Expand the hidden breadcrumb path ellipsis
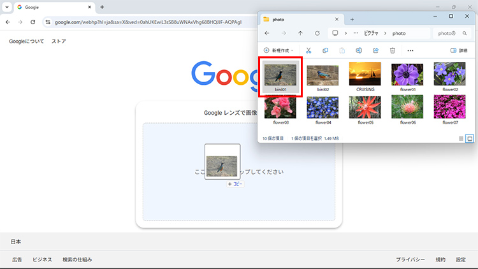478x269 pixels. [357, 33]
